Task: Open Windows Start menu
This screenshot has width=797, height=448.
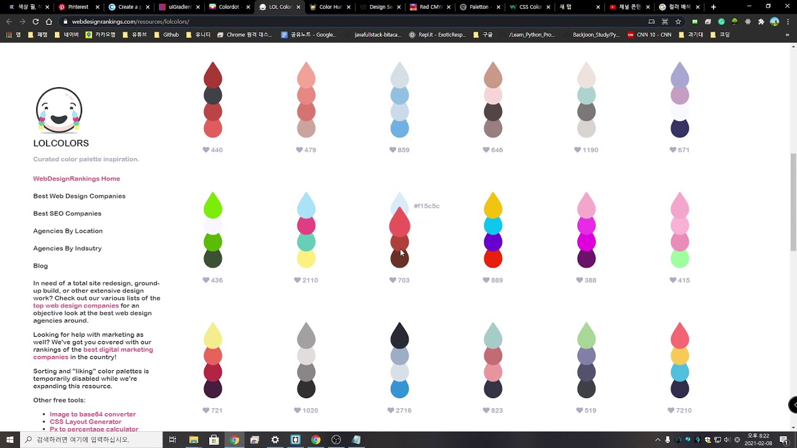Action: click(x=10, y=440)
